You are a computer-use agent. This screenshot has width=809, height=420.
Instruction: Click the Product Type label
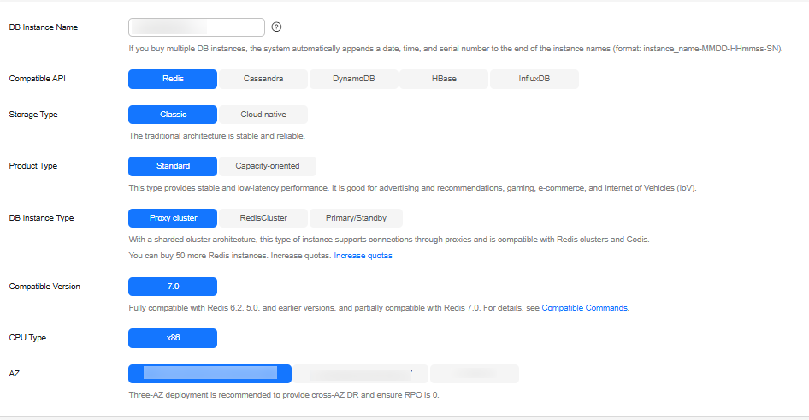(33, 166)
